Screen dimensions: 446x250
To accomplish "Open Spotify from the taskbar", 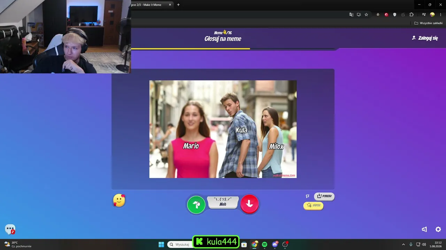I will click(264, 244).
